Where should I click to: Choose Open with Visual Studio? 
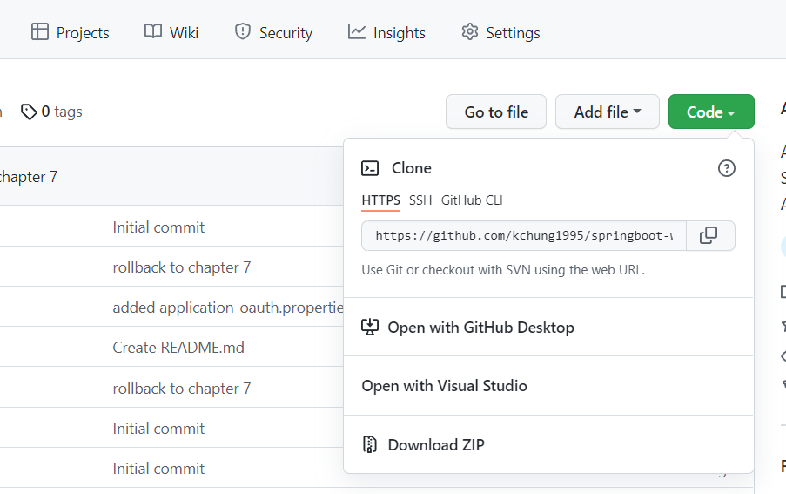pyautogui.click(x=444, y=386)
